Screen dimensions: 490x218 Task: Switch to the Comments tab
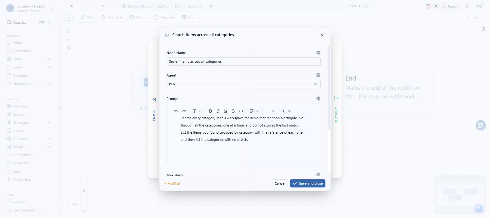coord(164,17)
